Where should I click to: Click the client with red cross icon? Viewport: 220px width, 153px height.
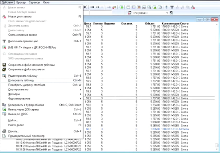130,13
